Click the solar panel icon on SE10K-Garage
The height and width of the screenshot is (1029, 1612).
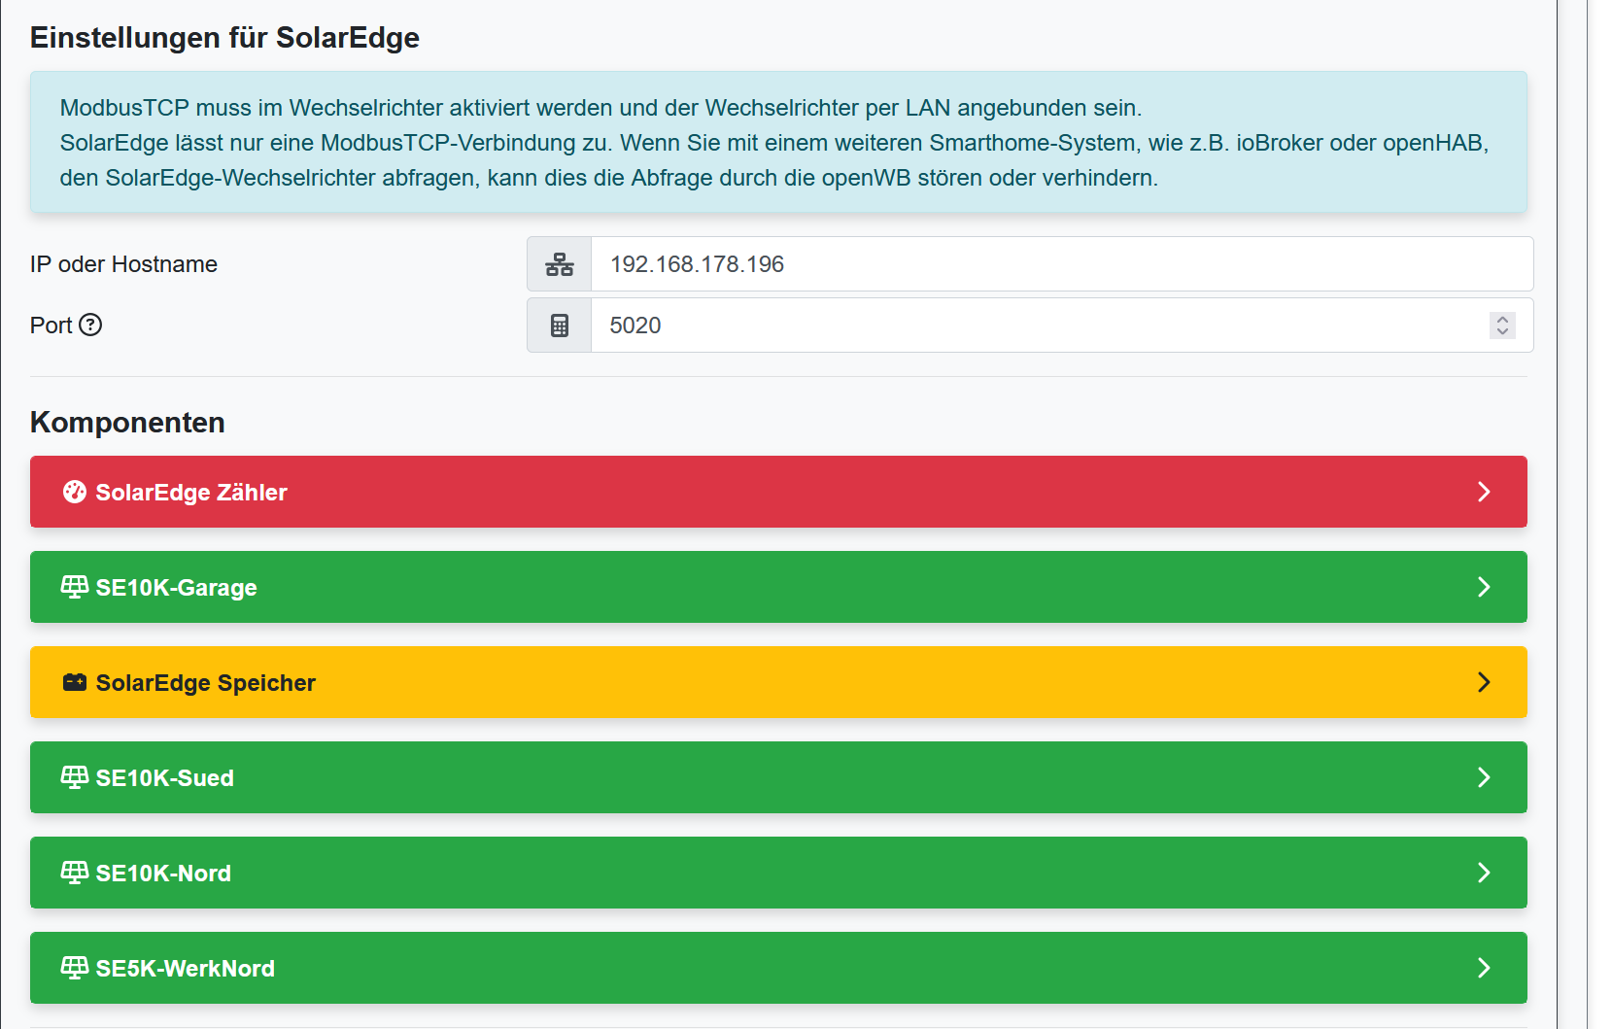[75, 587]
